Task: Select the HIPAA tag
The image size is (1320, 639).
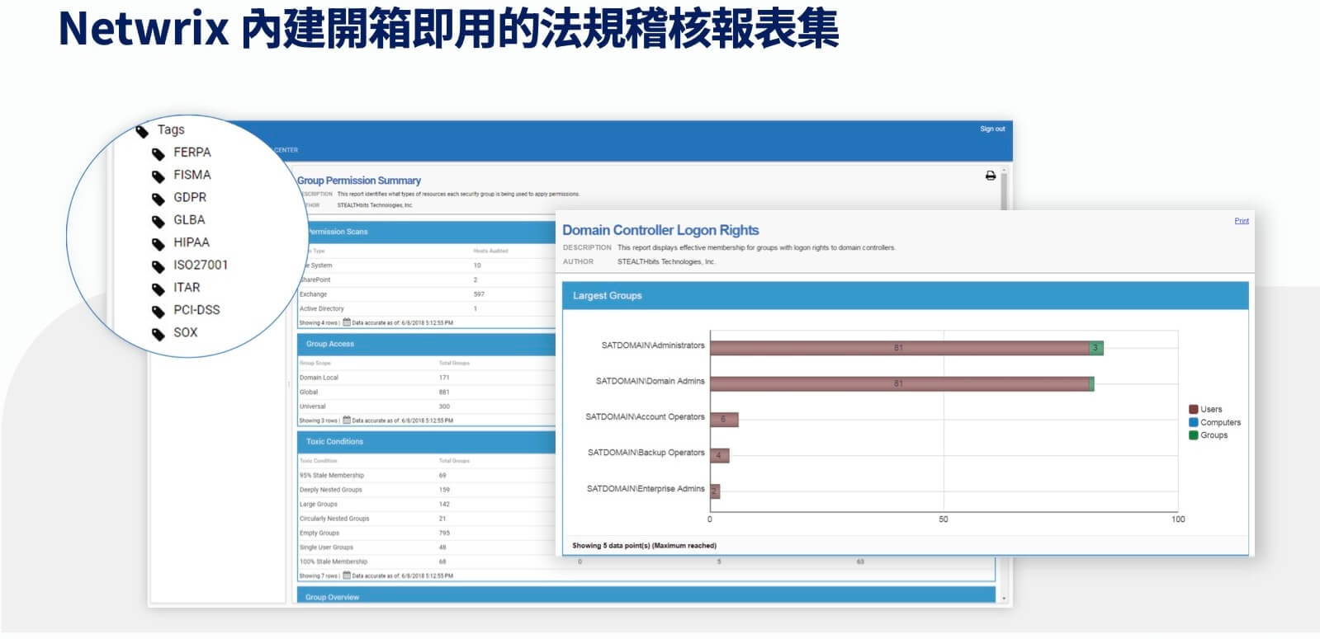Action: (x=192, y=242)
